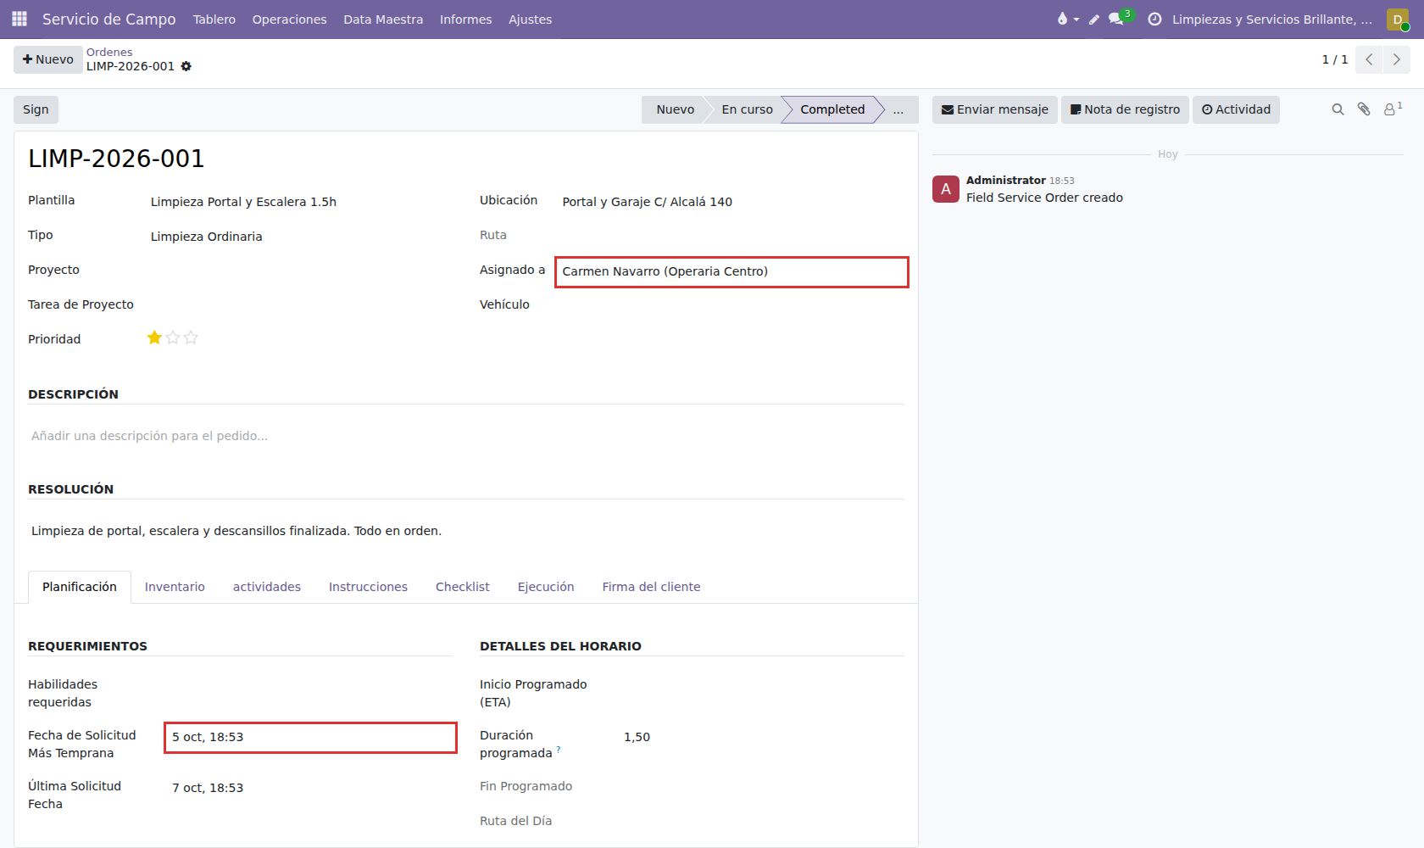The height and width of the screenshot is (848, 1424).
Task: Open the Operaciones menu
Action: [289, 19]
